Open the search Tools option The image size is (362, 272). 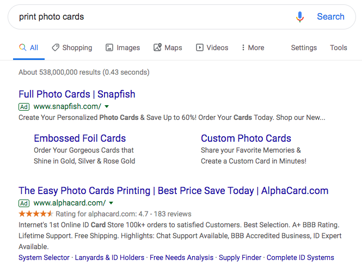tap(339, 47)
